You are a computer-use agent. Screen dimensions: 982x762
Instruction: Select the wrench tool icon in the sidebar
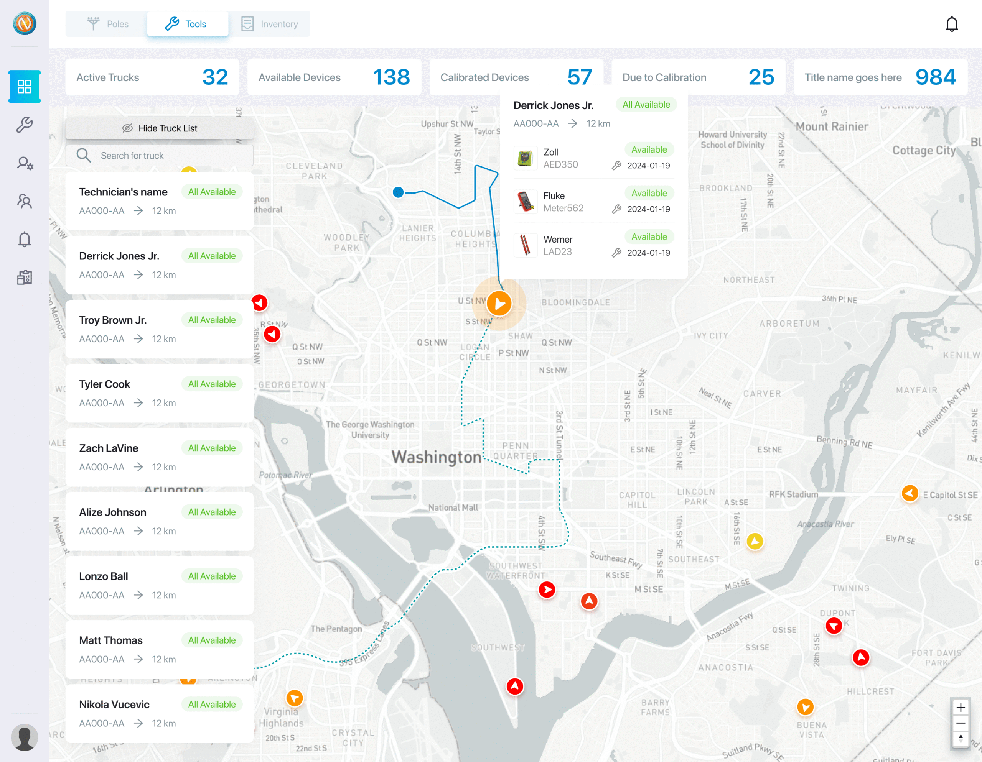coord(24,125)
